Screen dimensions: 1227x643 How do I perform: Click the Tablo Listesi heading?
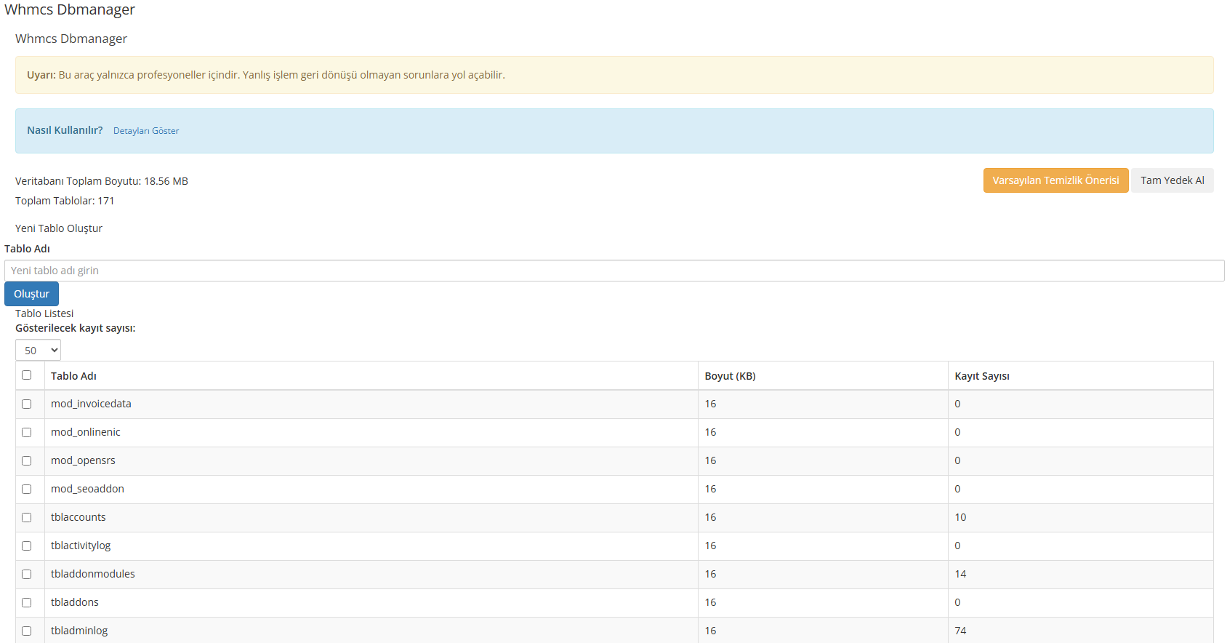pos(44,313)
